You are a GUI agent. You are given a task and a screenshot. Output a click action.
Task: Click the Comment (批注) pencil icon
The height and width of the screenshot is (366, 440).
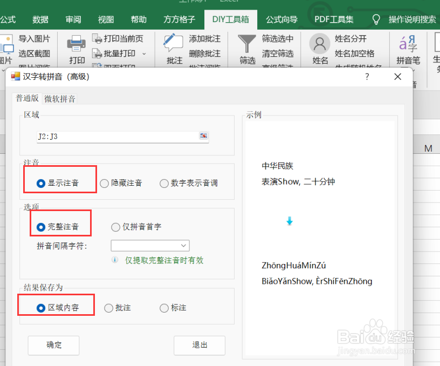pyautogui.click(x=173, y=43)
